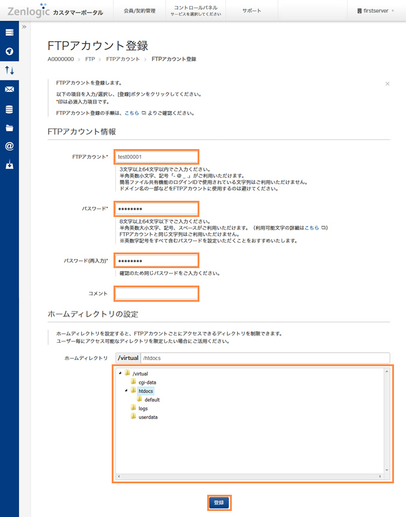Go to A0000000 breadcrumb
Screen dimensions: 406x517
click(61, 59)
